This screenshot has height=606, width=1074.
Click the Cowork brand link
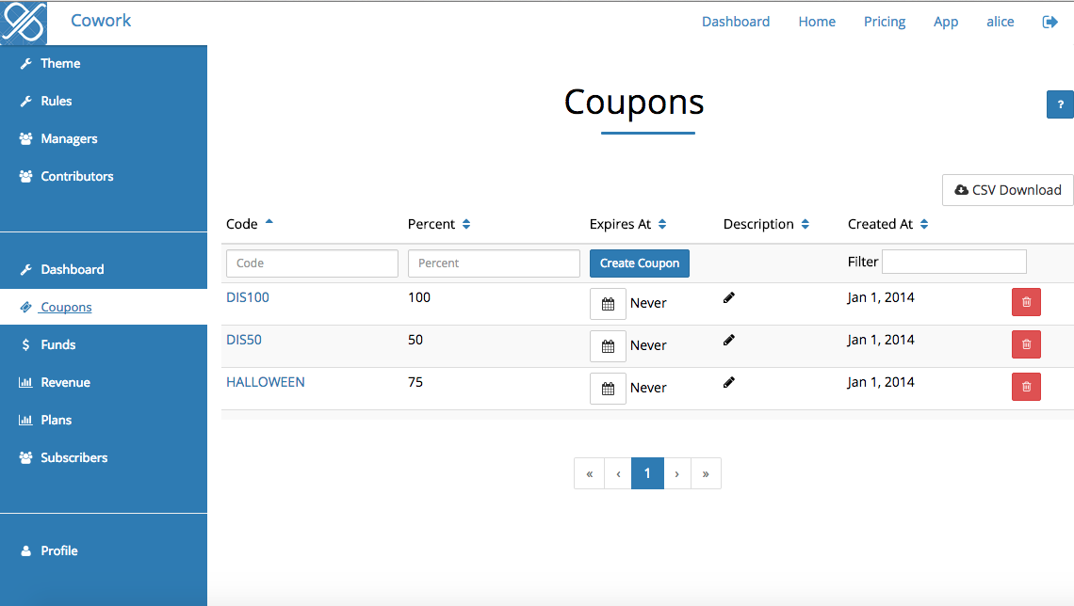[x=101, y=21]
